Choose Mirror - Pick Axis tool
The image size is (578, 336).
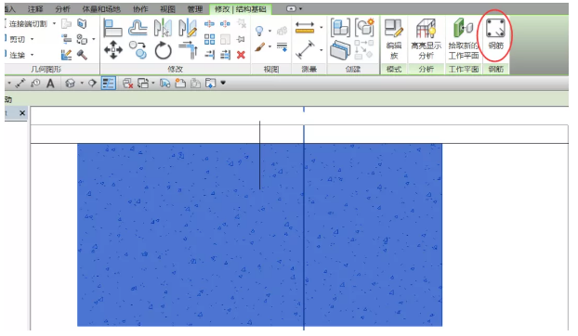pyautogui.click(x=163, y=29)
